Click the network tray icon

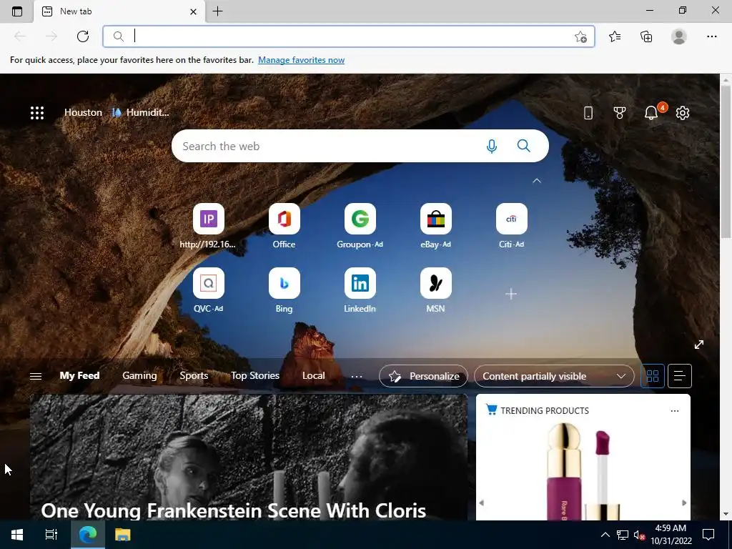pos(623,535)
